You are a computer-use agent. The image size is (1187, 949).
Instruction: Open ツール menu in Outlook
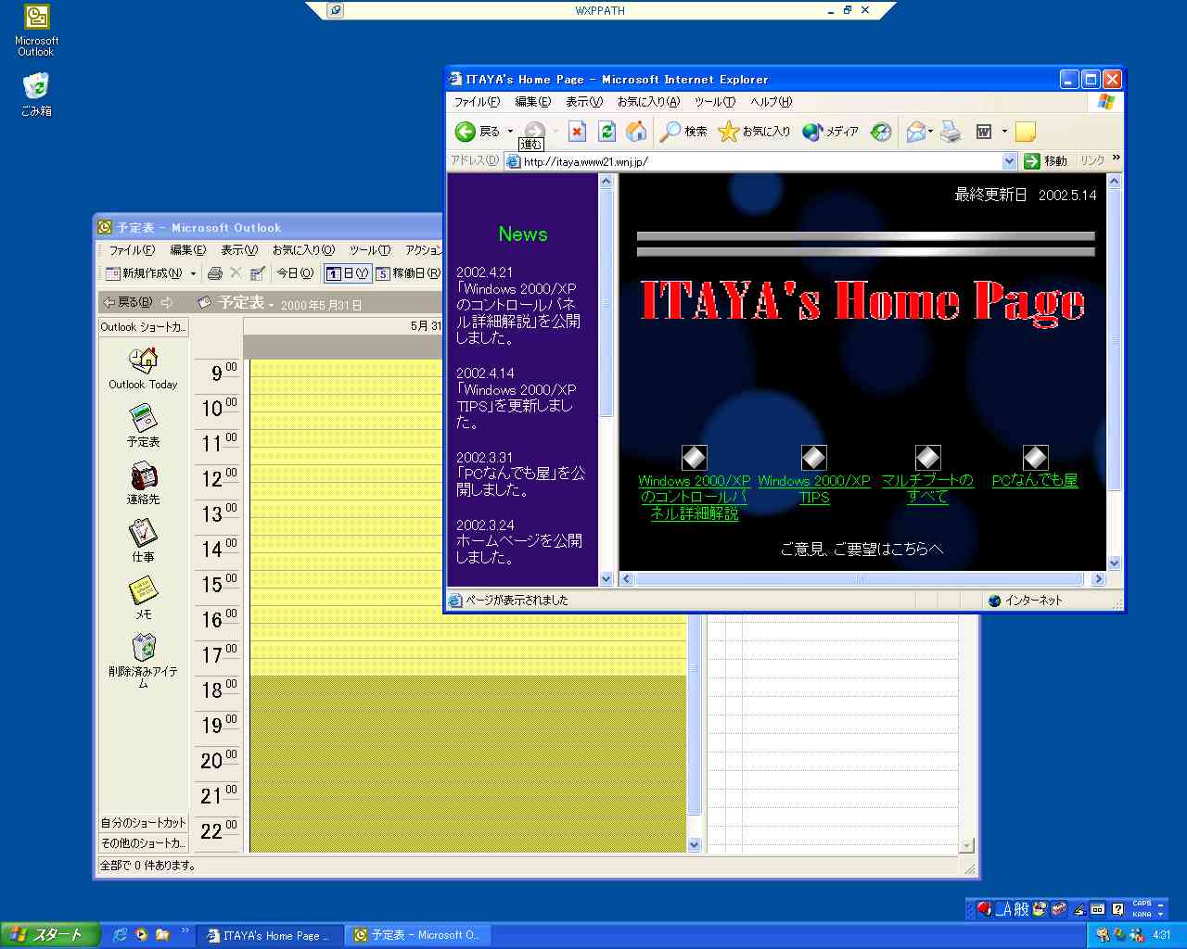[x=369, y=250]
